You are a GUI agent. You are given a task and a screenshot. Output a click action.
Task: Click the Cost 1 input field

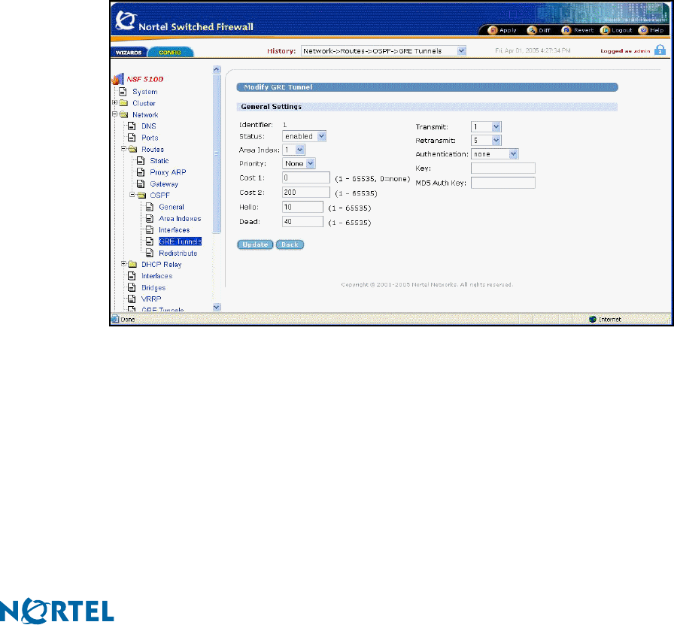click(x=306, y=177)
